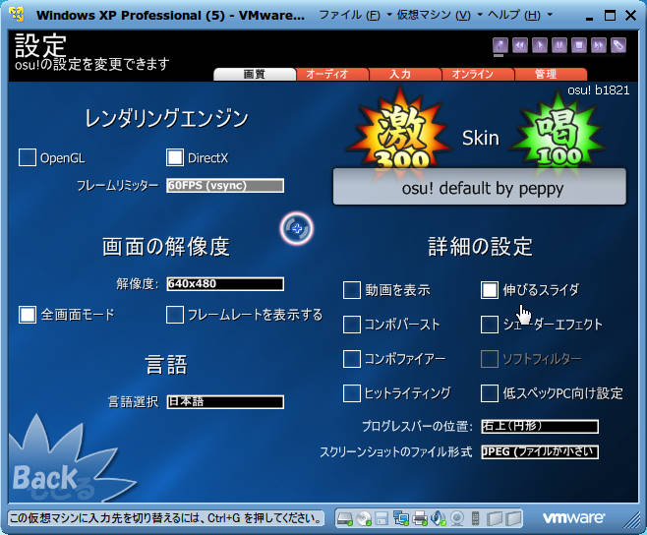Toggle the 全画面モード checkbox

coord(28,315)
